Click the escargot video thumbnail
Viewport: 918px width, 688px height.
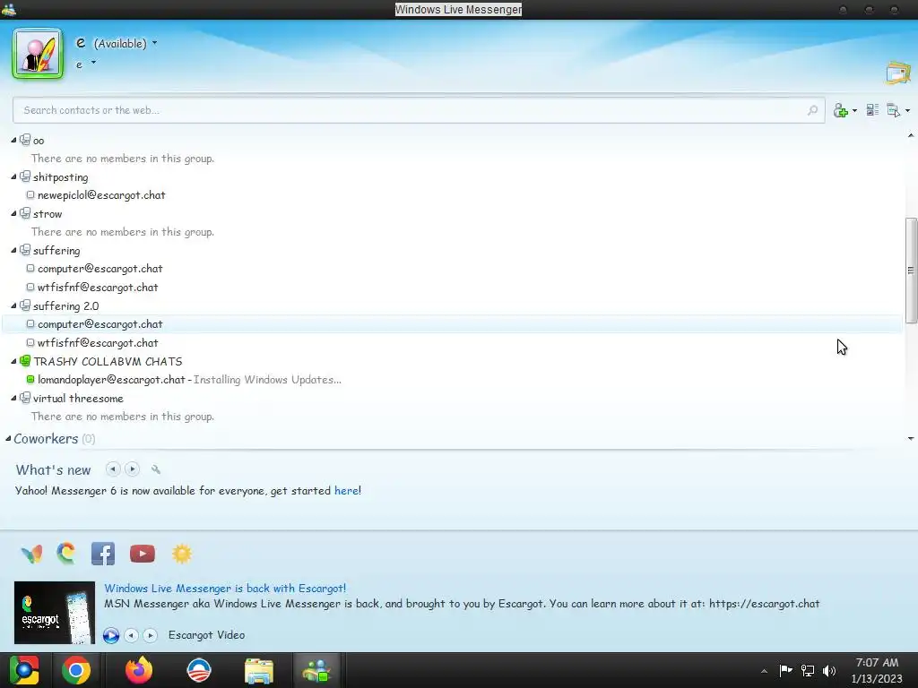55,613
